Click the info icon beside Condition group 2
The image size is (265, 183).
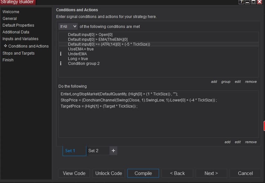[61, 64]
